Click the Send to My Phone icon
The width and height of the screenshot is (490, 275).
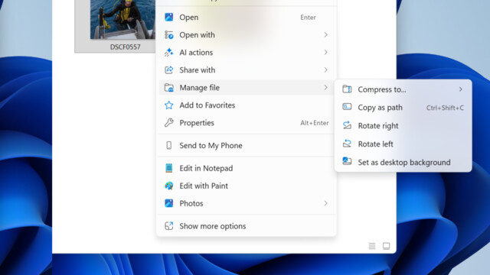pyautogui.click(x=168, y=145)
